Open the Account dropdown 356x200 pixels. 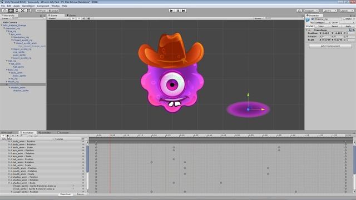(311, 11)
